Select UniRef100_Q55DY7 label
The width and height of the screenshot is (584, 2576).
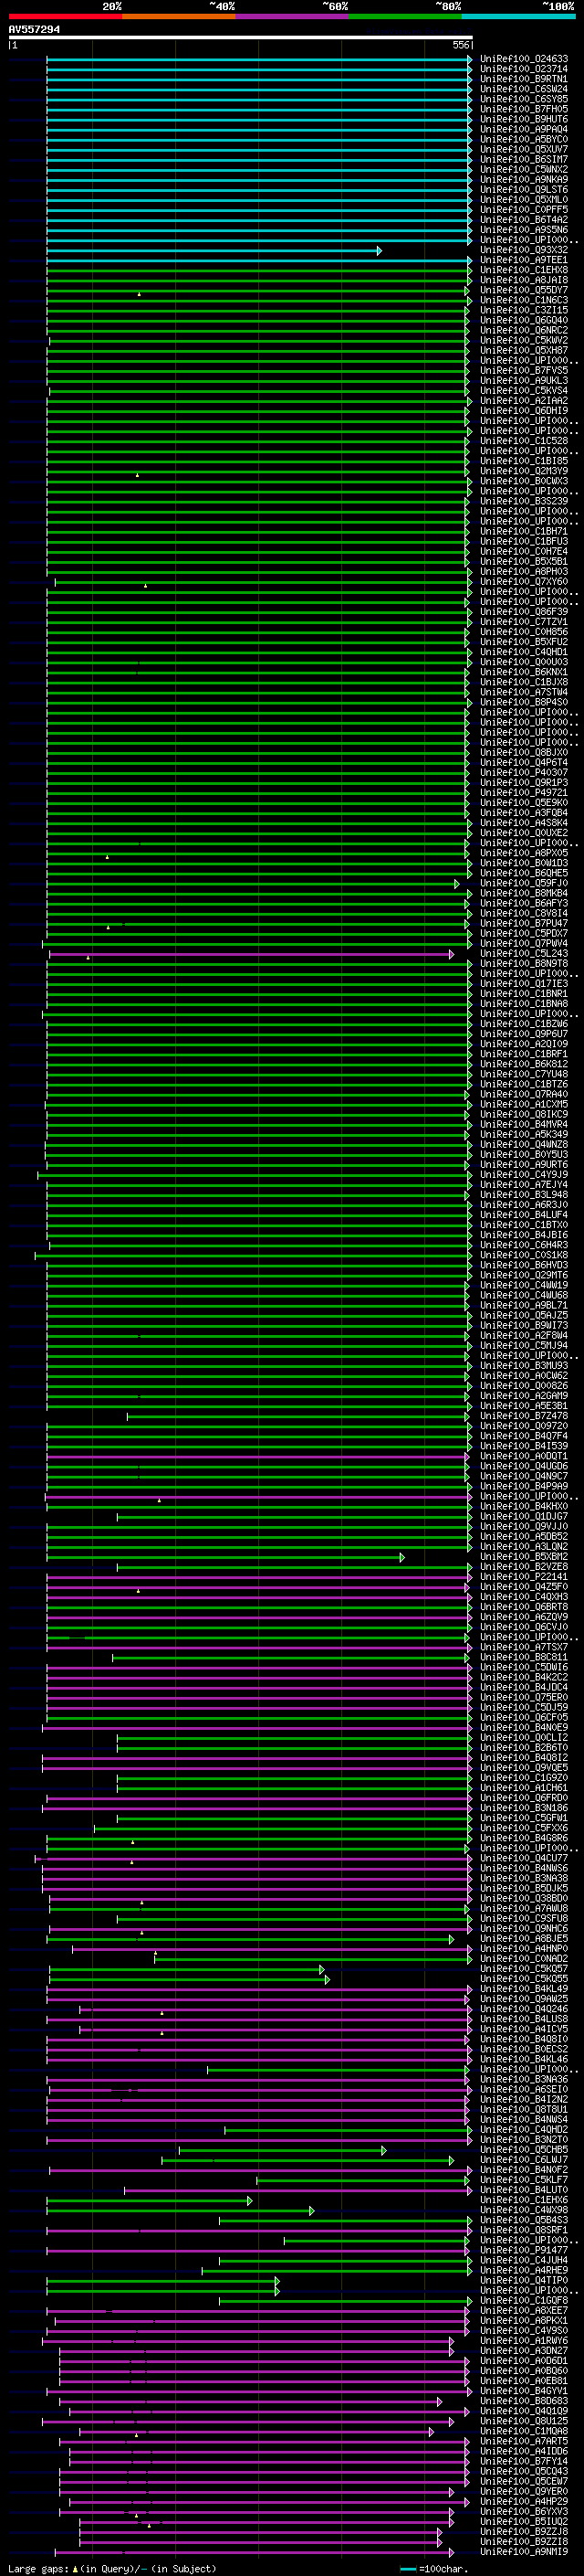524,290
